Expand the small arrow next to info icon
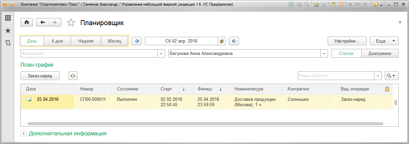Image resolution: width=409 pixels, height=144 pixels. (x=381, y=5)
